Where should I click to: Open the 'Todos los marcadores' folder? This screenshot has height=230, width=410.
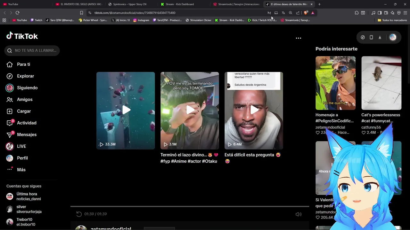click(392, 20)
